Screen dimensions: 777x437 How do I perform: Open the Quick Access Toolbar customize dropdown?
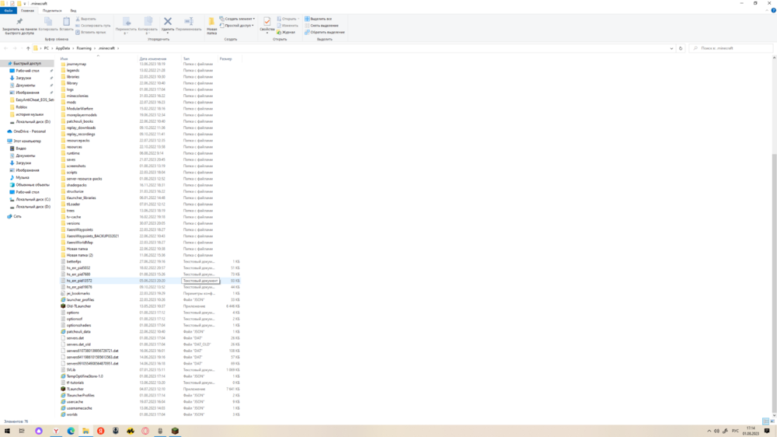click(x=24, y=3)
